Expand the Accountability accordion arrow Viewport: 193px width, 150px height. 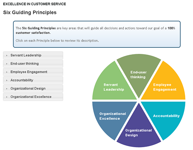[x=7, y=80]
